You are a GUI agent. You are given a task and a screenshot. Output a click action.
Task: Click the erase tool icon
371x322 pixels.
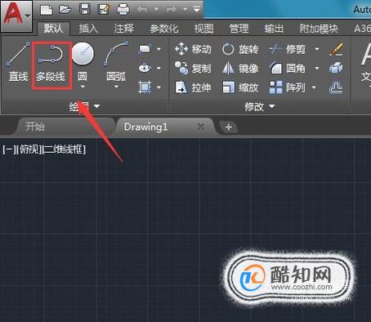pyautogui.click(x=336, y=49)
